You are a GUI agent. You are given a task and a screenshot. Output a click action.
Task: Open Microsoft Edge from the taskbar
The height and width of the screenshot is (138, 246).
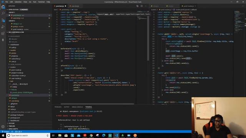[x=104, y=135]
